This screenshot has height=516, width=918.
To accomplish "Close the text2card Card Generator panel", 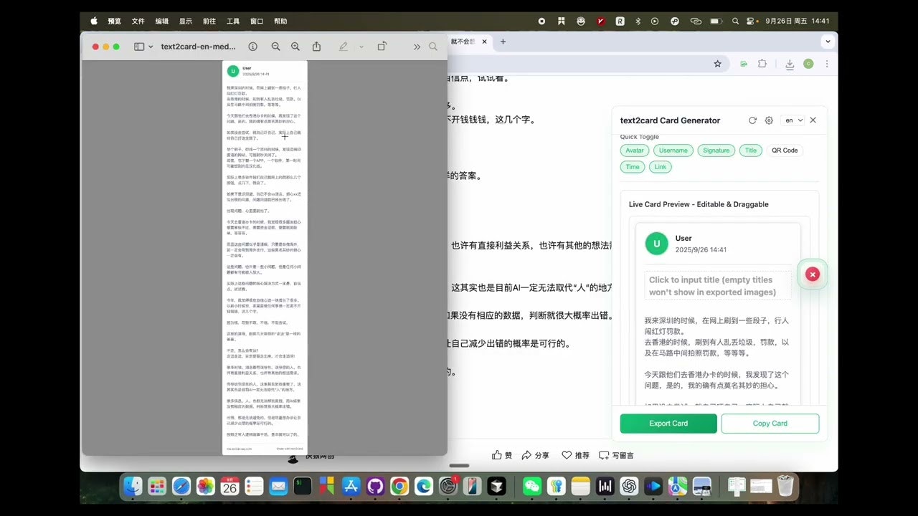I will tap(813, 120).
